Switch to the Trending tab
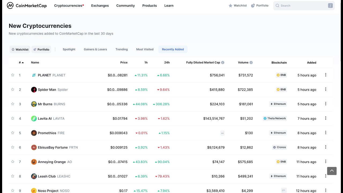This screenshot has height=193, width=343. point(122,49)
